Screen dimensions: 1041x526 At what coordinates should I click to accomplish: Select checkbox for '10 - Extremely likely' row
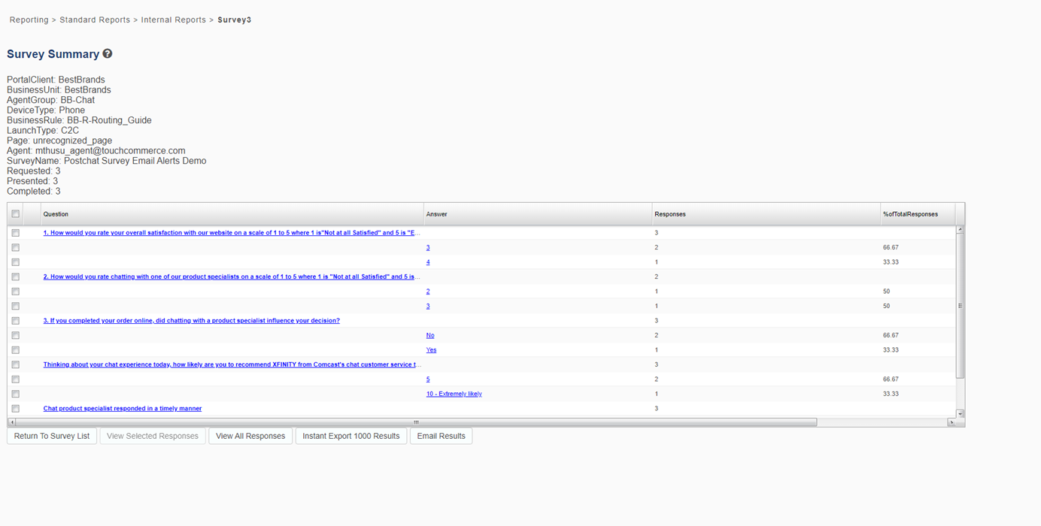pos(15,394)
